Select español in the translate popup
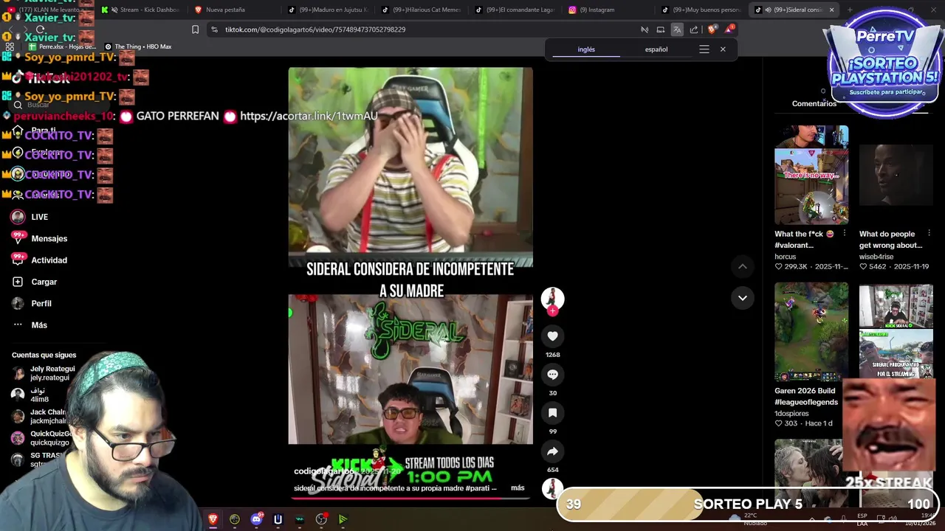The width and height of the screenshot is (945, 531). [656, 49]
